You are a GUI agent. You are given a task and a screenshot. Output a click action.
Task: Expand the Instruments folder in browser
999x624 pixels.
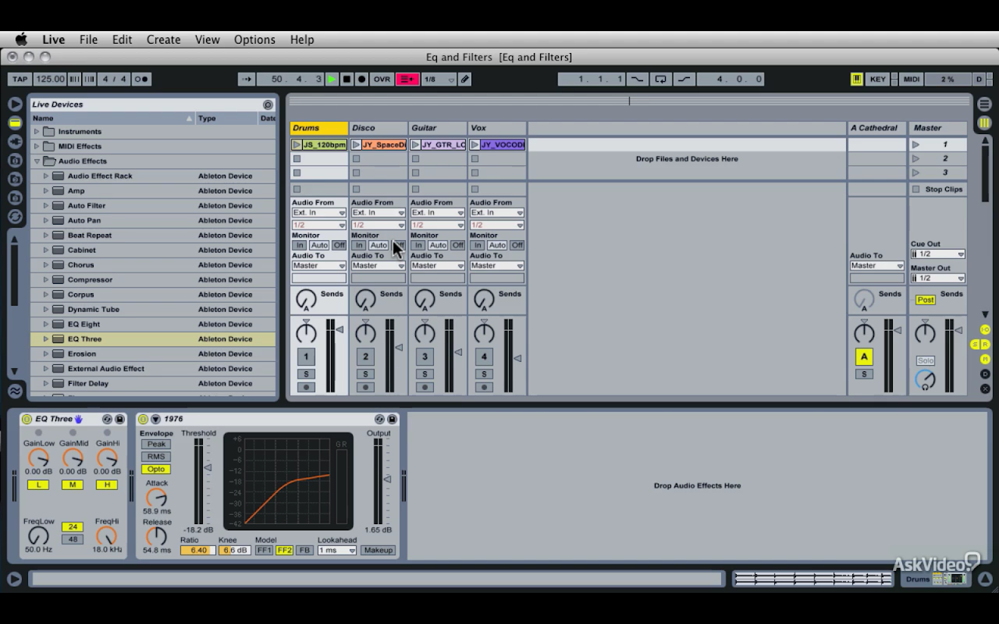tap(37, 132)
